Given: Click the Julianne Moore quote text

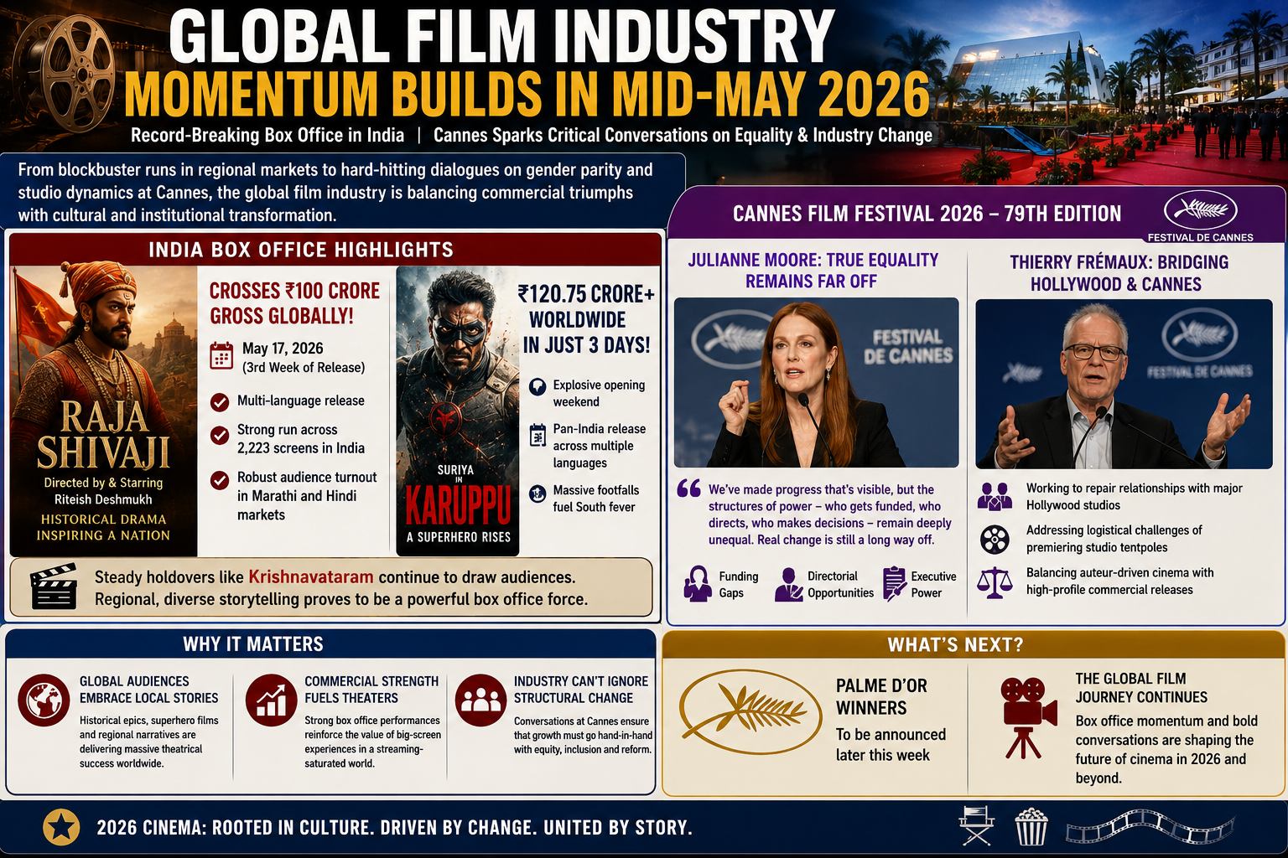Looking at the screenshot, I should [x=830, y=514].
